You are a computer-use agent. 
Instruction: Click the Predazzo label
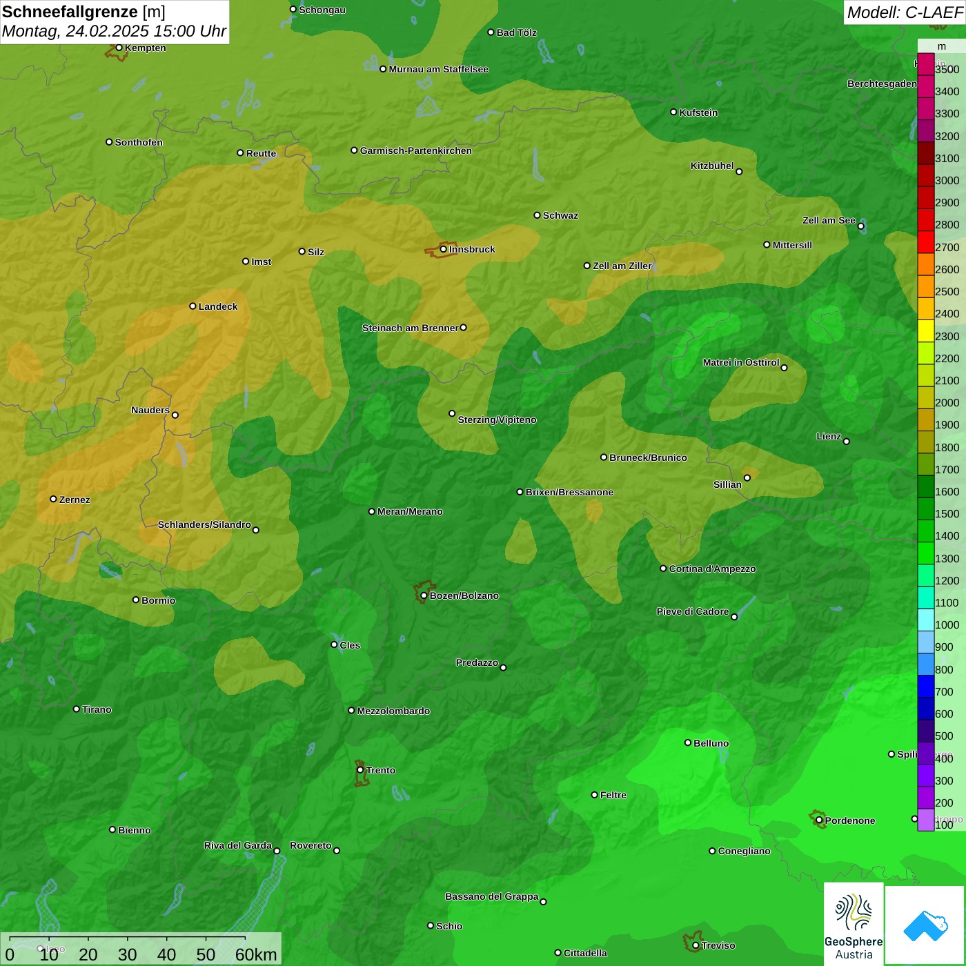coord(477,662)
